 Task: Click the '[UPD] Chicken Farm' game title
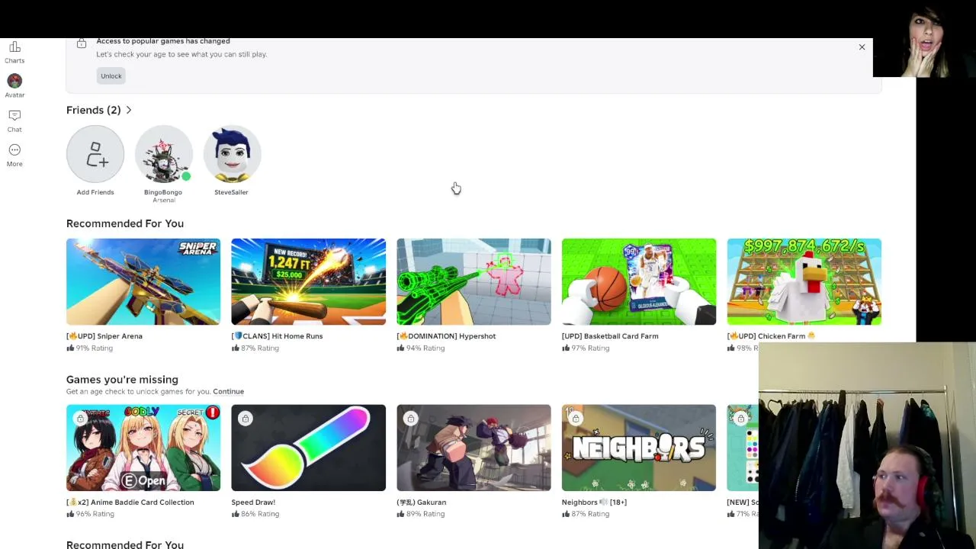(771, 336)
